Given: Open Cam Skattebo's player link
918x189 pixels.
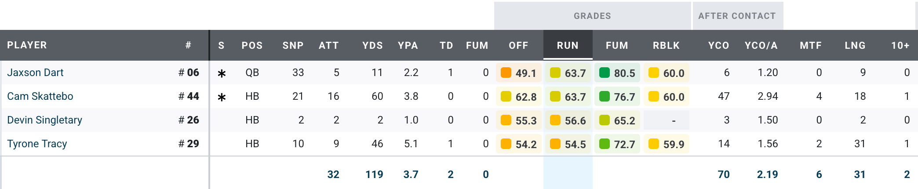Looking at the screenshot, I should 40,96.
